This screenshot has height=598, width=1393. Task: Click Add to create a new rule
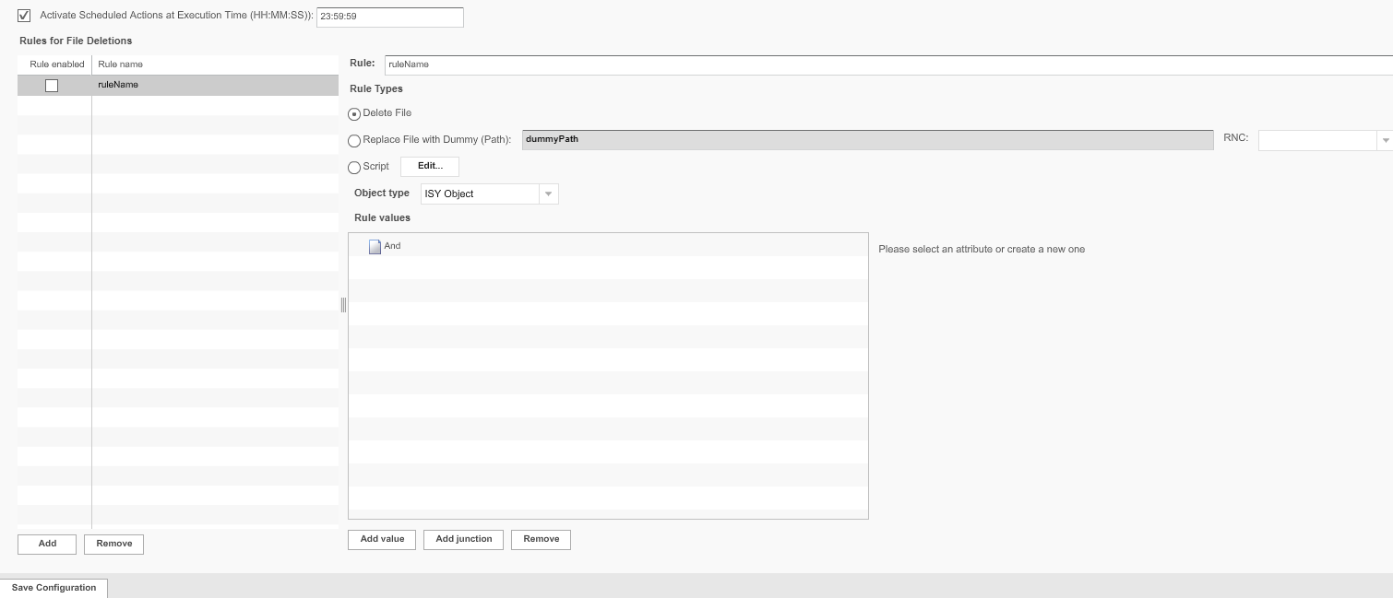pos(46,544)
